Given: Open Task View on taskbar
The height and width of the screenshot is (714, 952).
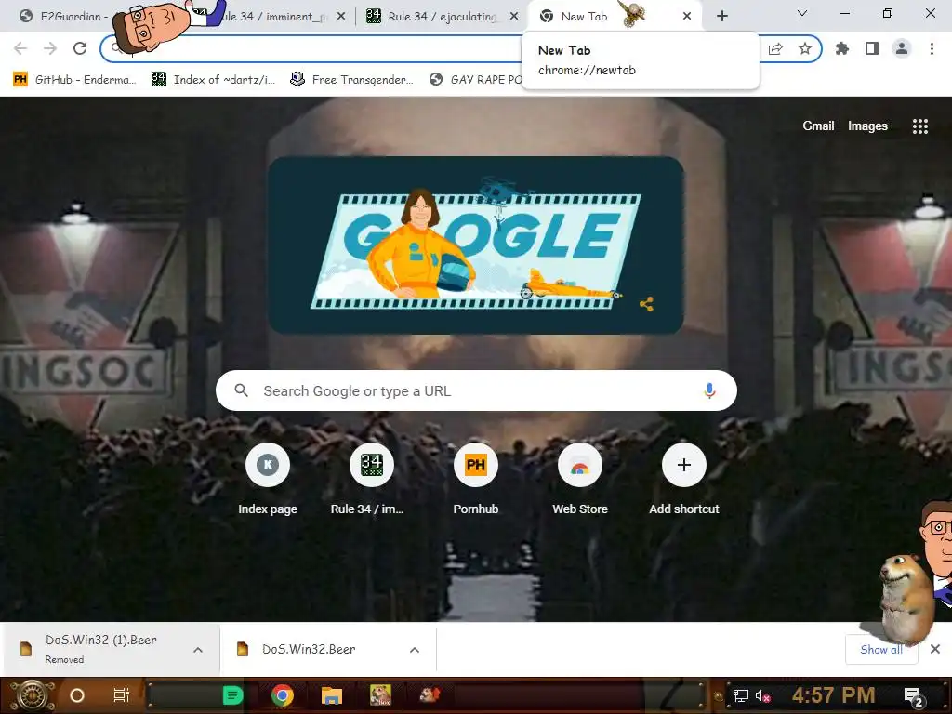Looking at the screenshot, I should click(x=122, y=695).
